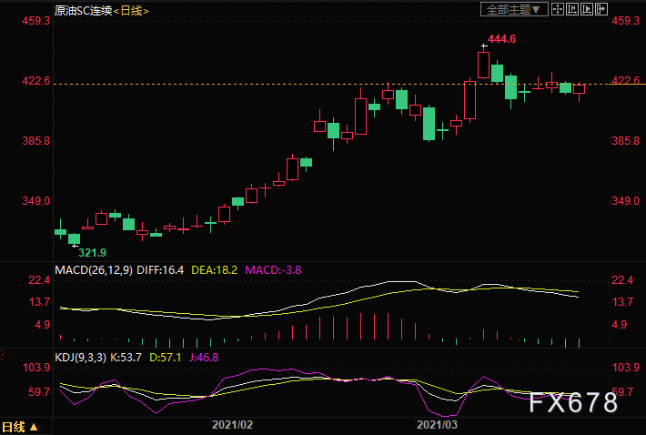Click the left axis 385.8 price label

[36, 141]
